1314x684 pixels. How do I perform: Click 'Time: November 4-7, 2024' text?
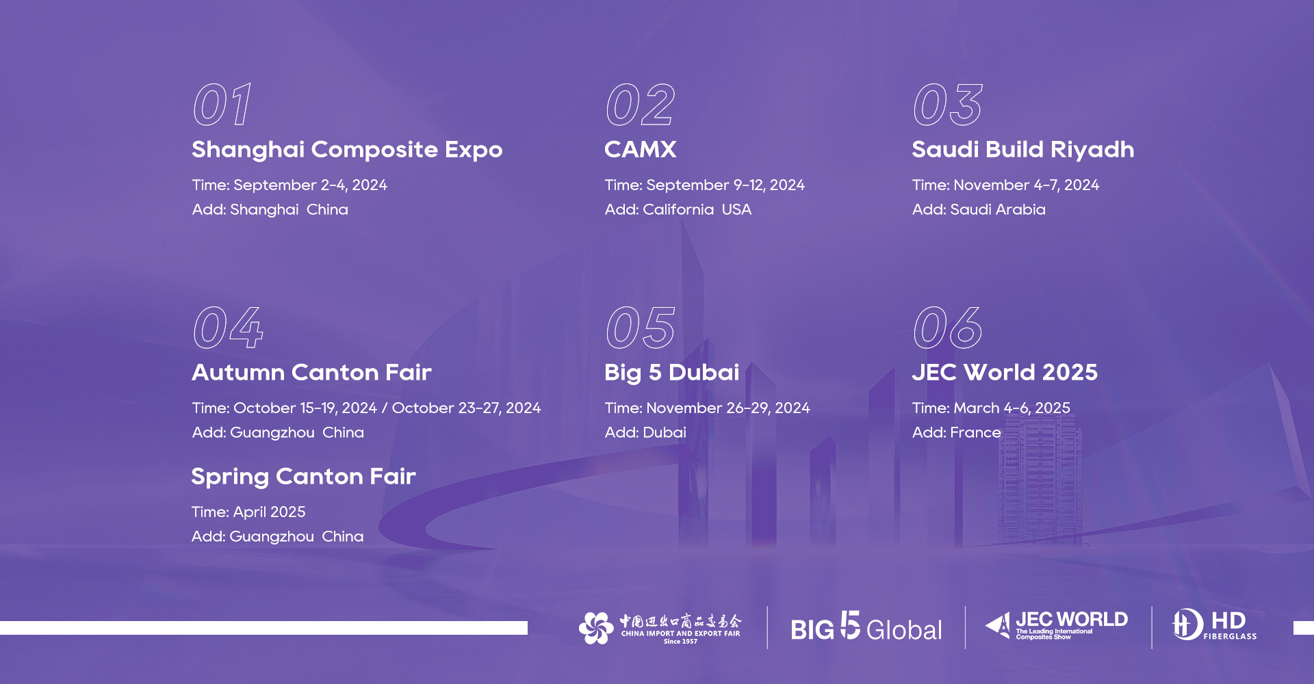(1005, 185)
